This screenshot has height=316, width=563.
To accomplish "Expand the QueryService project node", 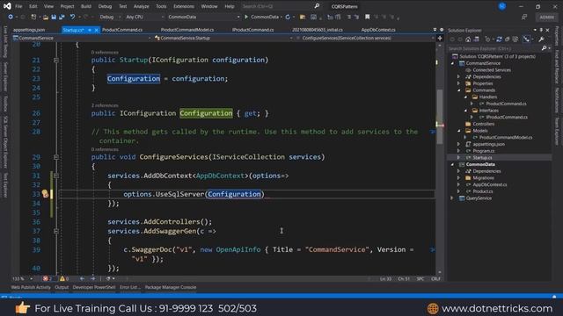I will coord(452,198).
